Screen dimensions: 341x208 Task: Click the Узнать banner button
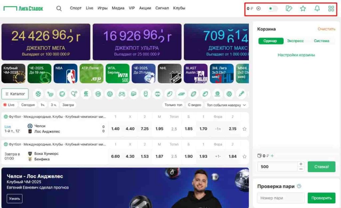click(x=15, y=198)
